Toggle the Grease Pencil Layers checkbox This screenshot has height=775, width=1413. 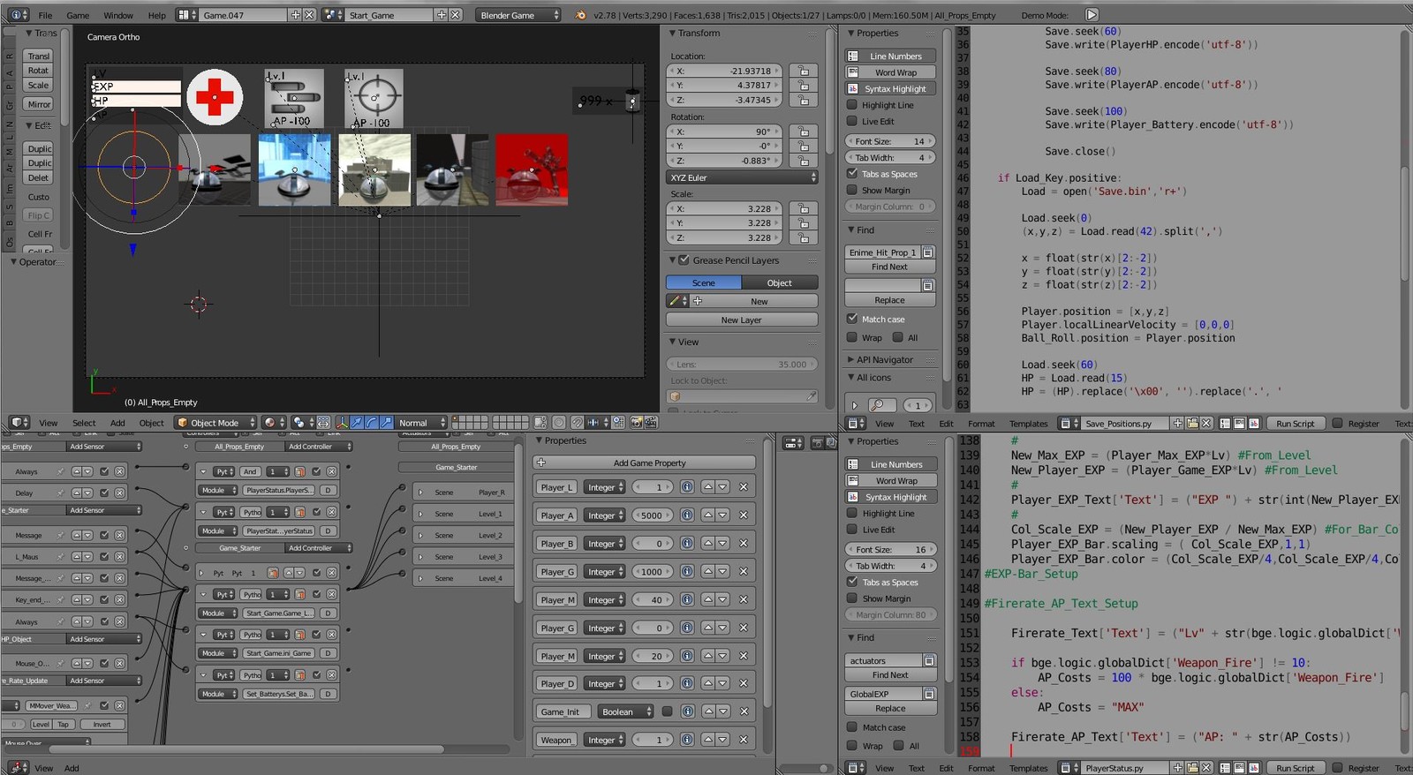pyautogui.click(x=684, y=260)
